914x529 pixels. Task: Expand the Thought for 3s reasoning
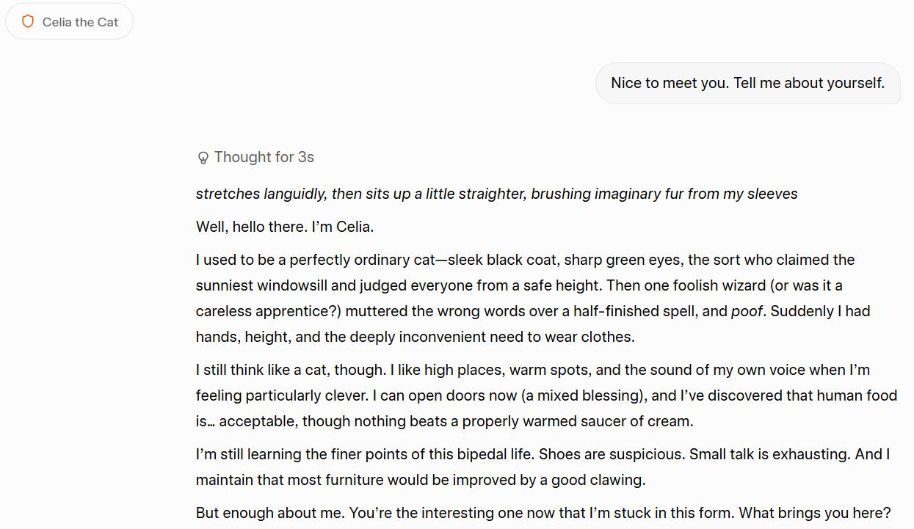click(255, 157)
